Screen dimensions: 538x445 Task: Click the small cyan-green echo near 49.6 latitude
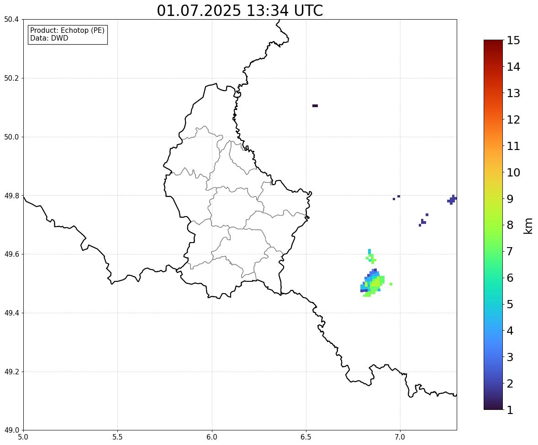pos(371,256)
